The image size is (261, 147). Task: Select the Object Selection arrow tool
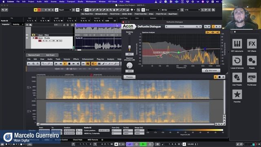click(87, 10)
